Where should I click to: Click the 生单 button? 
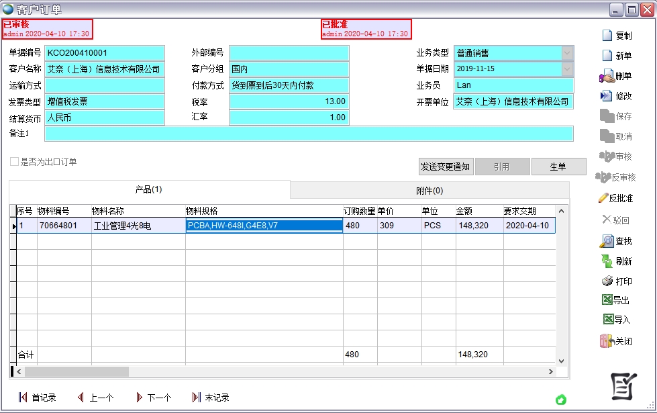click(558, 167)
